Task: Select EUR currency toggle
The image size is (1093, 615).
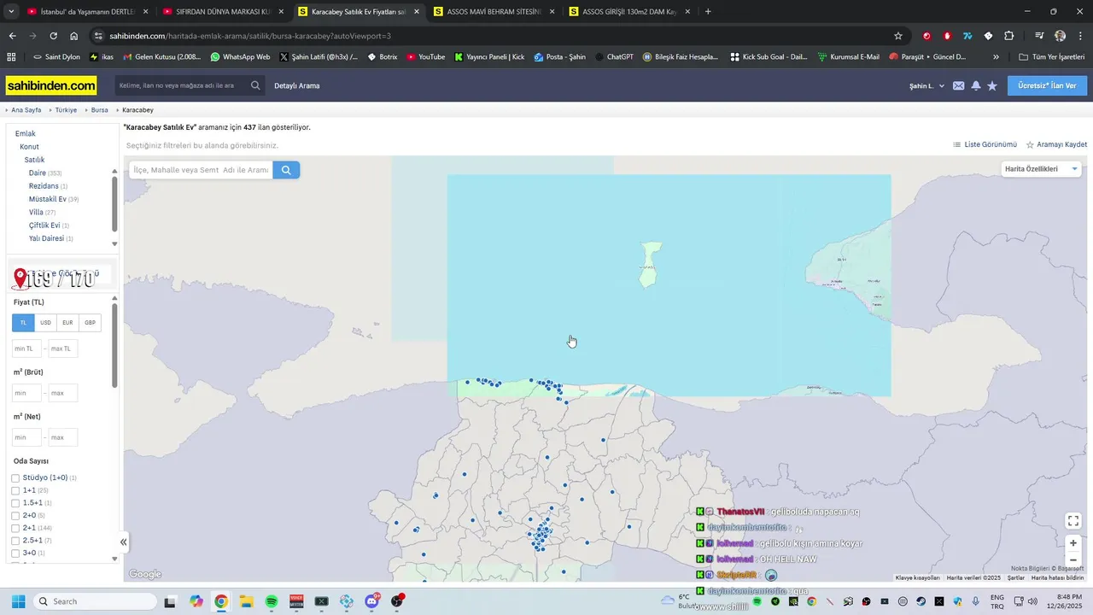Action: pyautogui.click(x=67, y=323)
